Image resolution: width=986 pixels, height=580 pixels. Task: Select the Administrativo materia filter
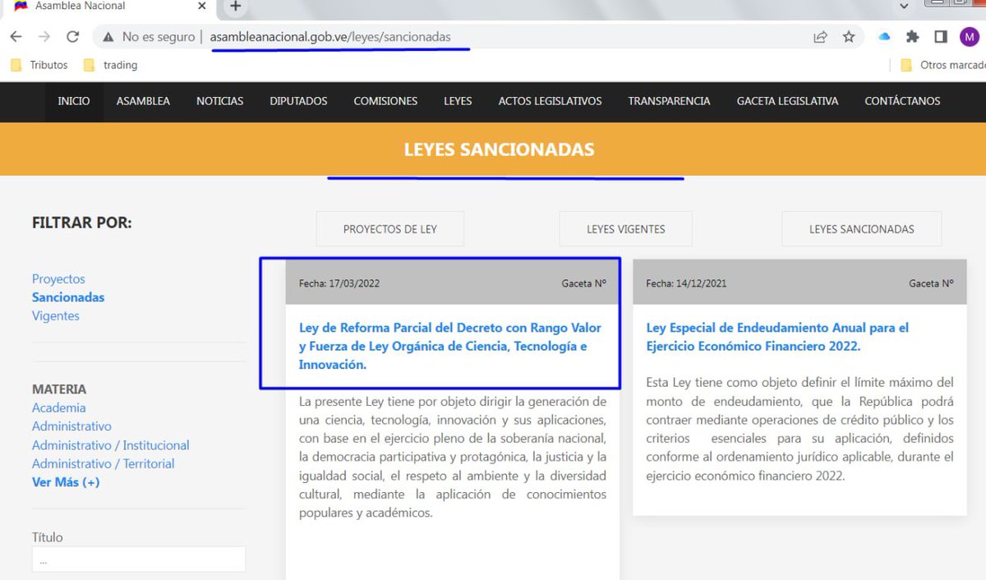pyautogui.click(x=71, y=426)
